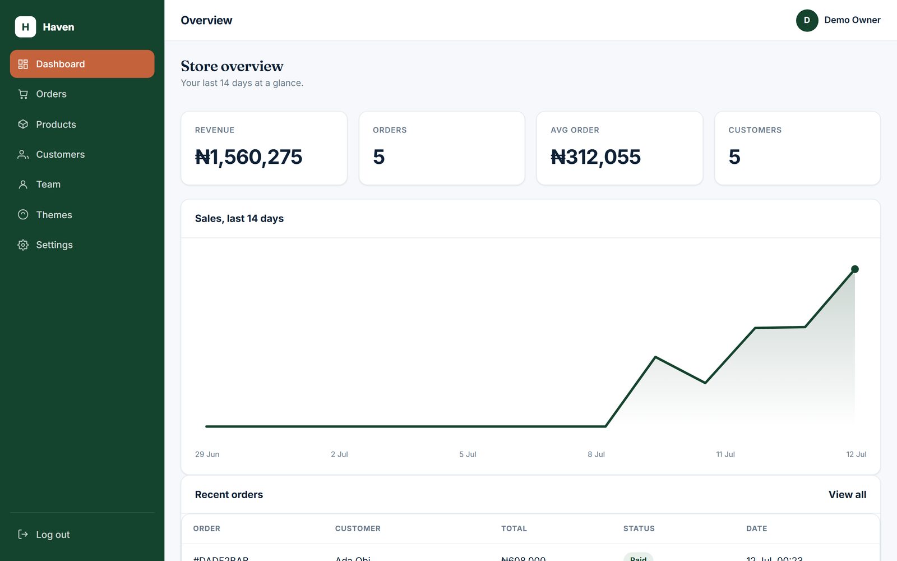Open Settings from the sidebar
This screenshot has height=561, width=897.
82,245
